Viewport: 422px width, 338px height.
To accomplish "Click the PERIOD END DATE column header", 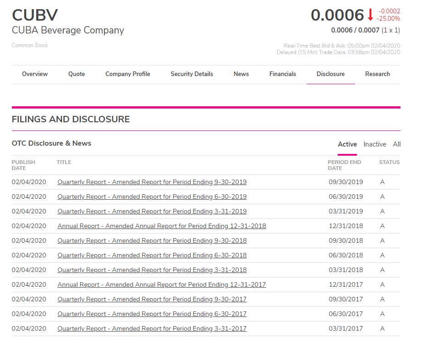I will 344,165.
